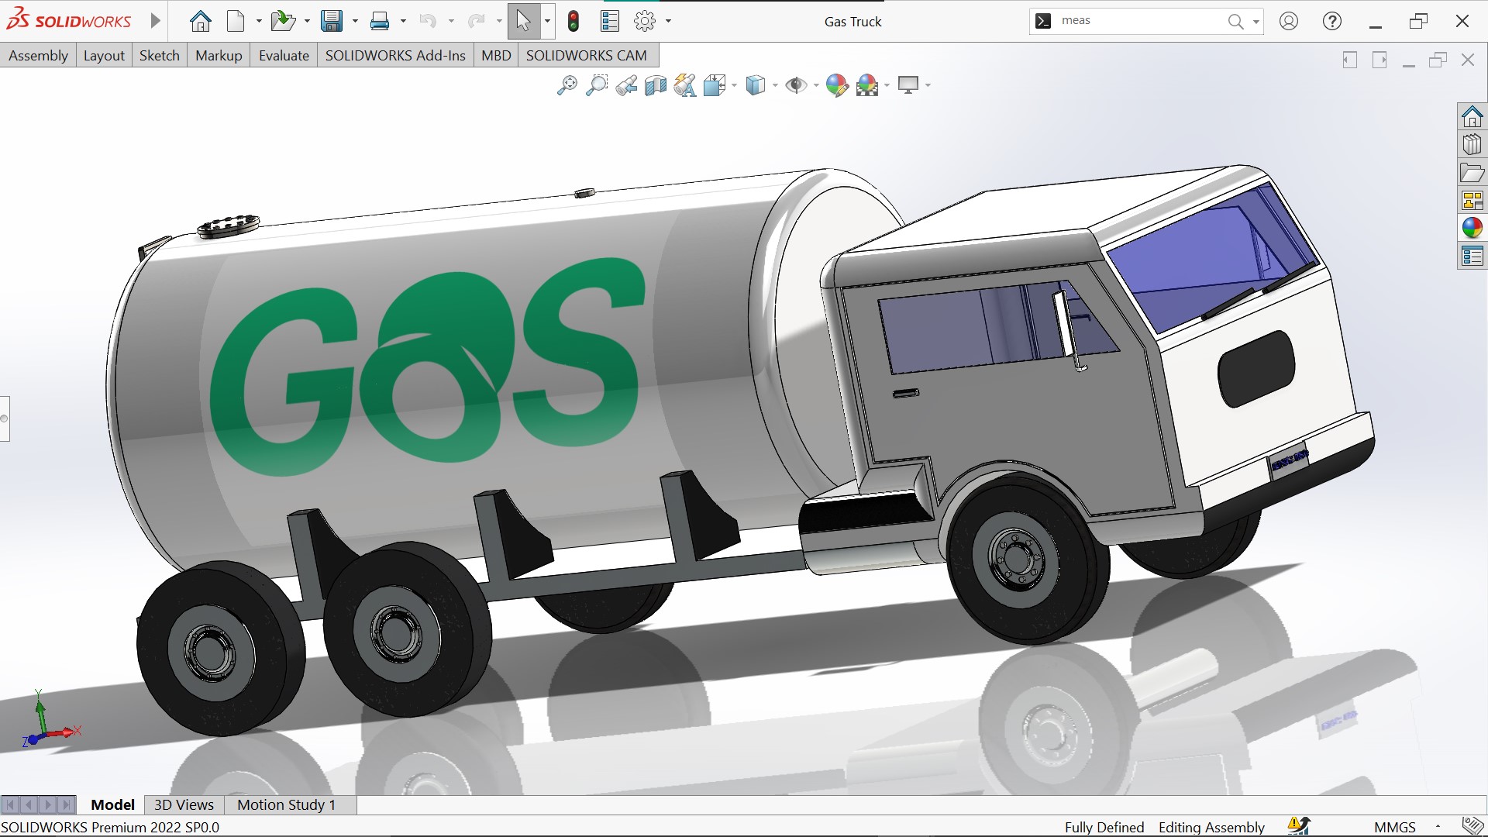1488x837 pixels.
Task: Open Edit Appearance color ball
Action: click(x=836, y=85)
